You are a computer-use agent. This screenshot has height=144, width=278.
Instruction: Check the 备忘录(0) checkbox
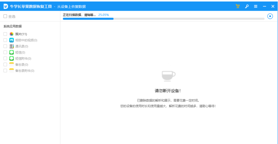click(5, 64)
